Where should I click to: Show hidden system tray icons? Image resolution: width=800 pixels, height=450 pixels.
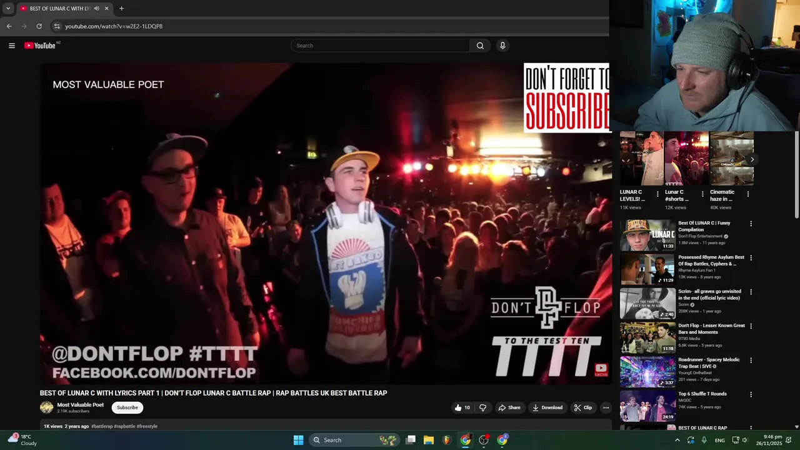[677, 440]
